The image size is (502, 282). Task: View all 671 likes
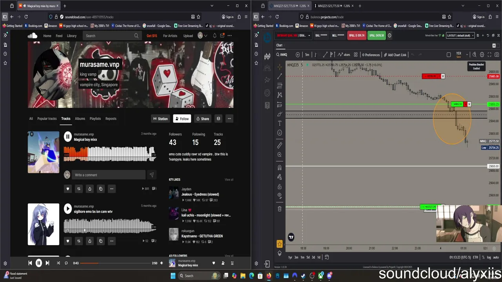[x=229, y=180]
